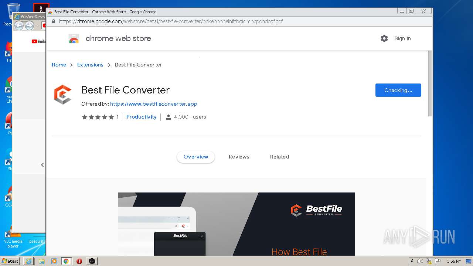
Task: Select the Related tab
Action: coord(280,157)
